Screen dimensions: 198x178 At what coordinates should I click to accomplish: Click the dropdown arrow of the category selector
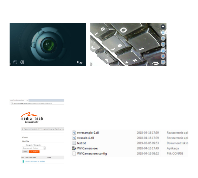45,148
